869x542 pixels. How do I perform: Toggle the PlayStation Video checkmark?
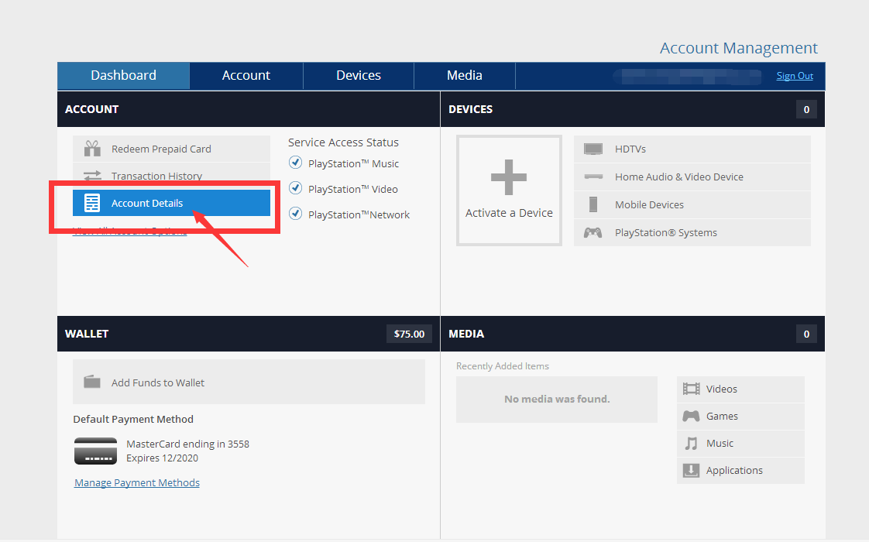[x=295, y=188]
